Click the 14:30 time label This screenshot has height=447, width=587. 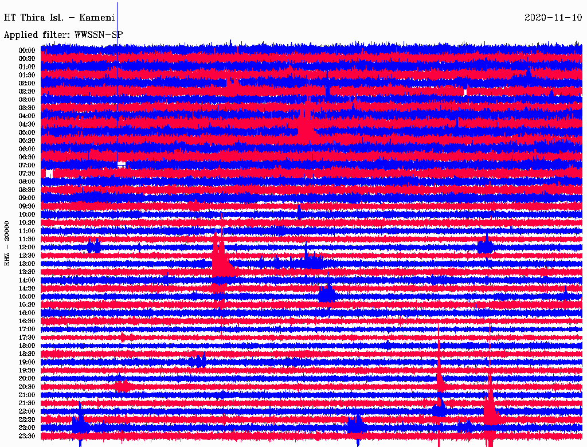click(26, 288)
